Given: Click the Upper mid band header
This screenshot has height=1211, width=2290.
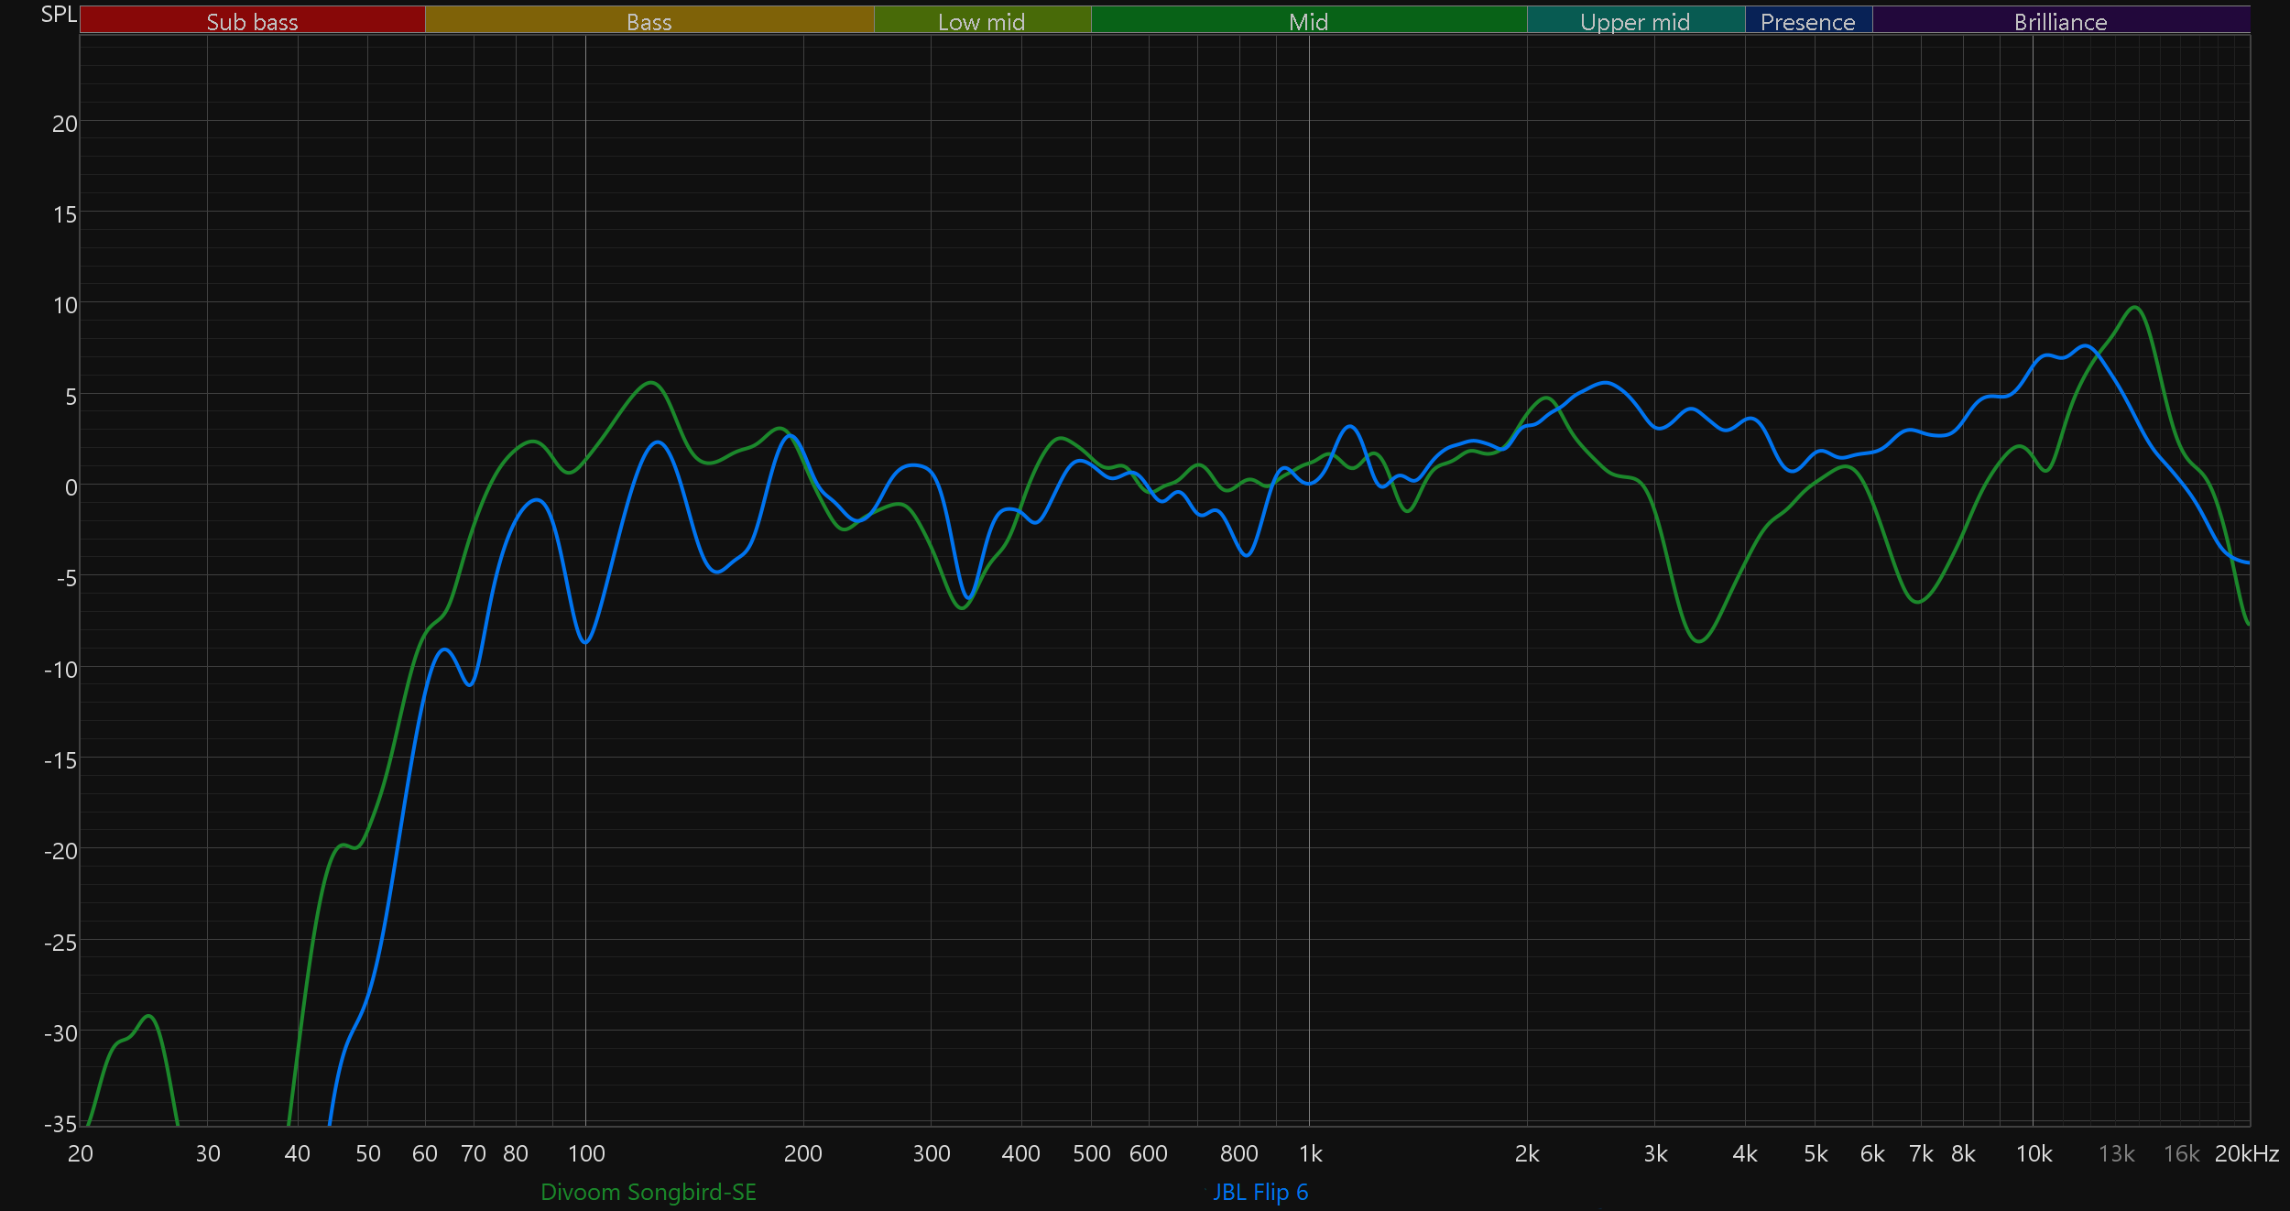Looking at the screenshot, I should tap(1635, 20).
